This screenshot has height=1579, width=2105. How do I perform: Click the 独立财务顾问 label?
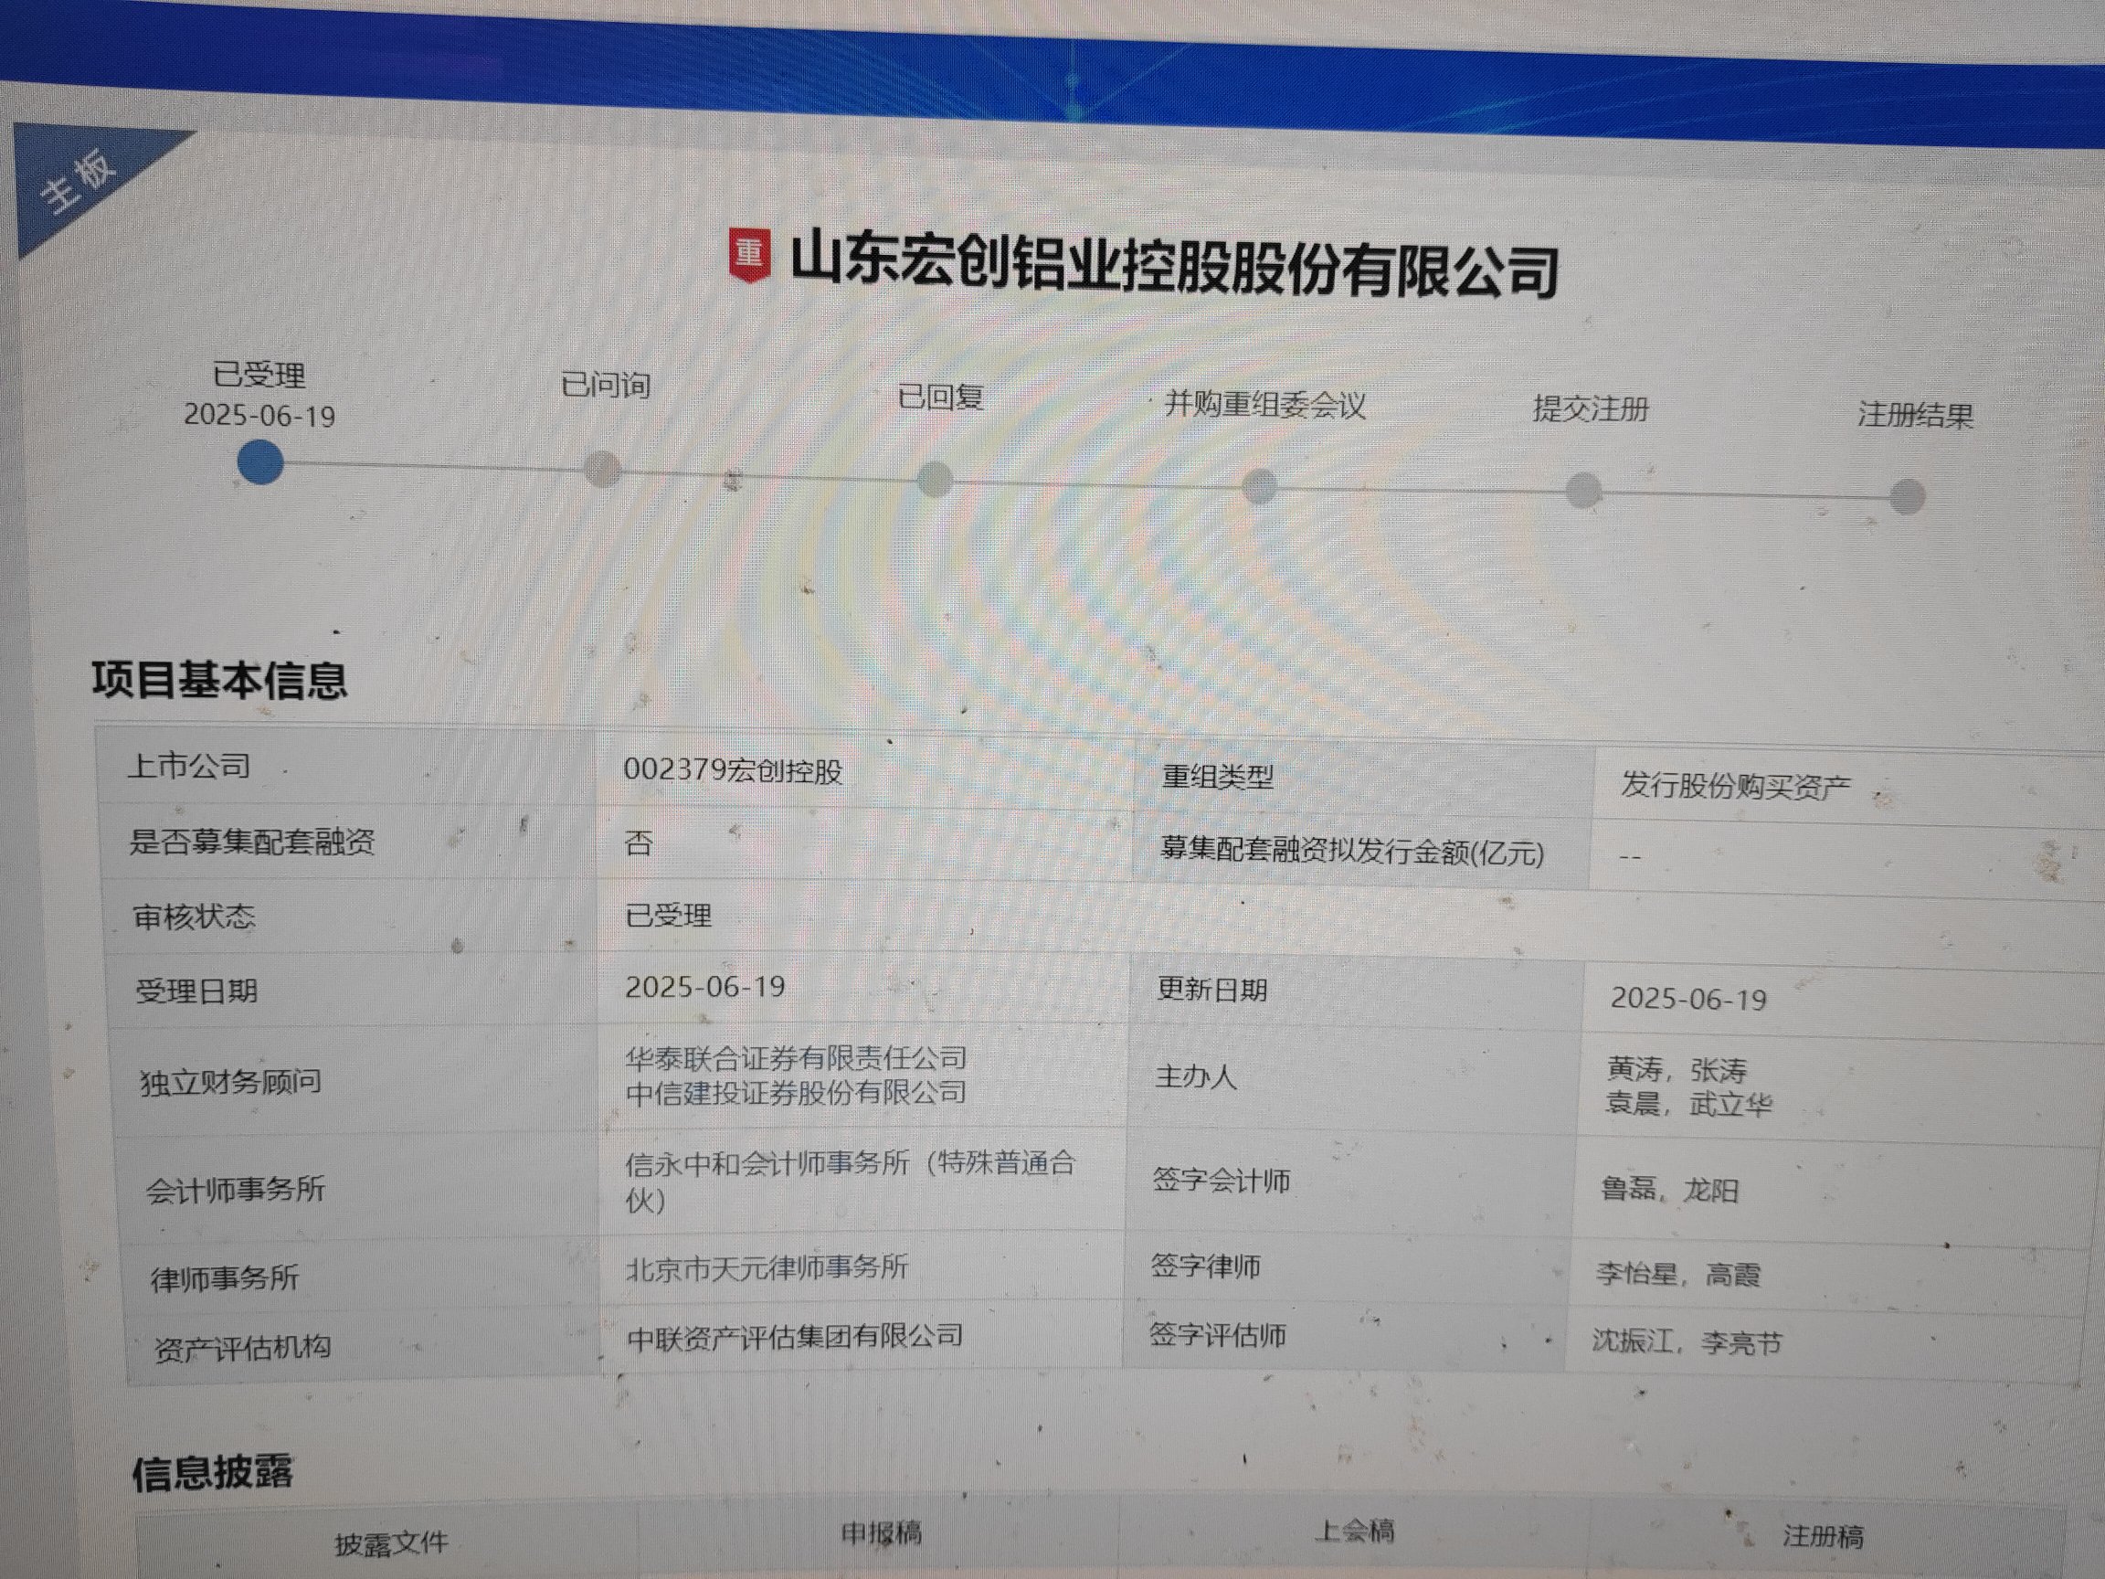(x=231, y=1082)
